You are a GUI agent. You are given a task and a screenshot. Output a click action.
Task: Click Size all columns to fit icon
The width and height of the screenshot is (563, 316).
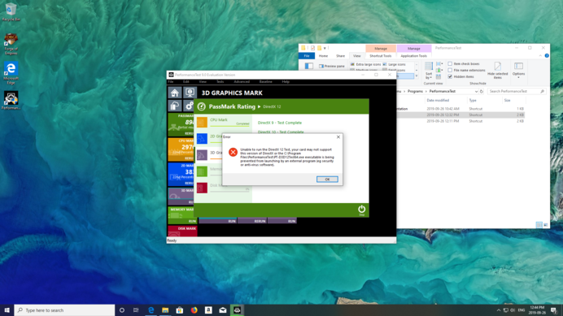(439, 76)
